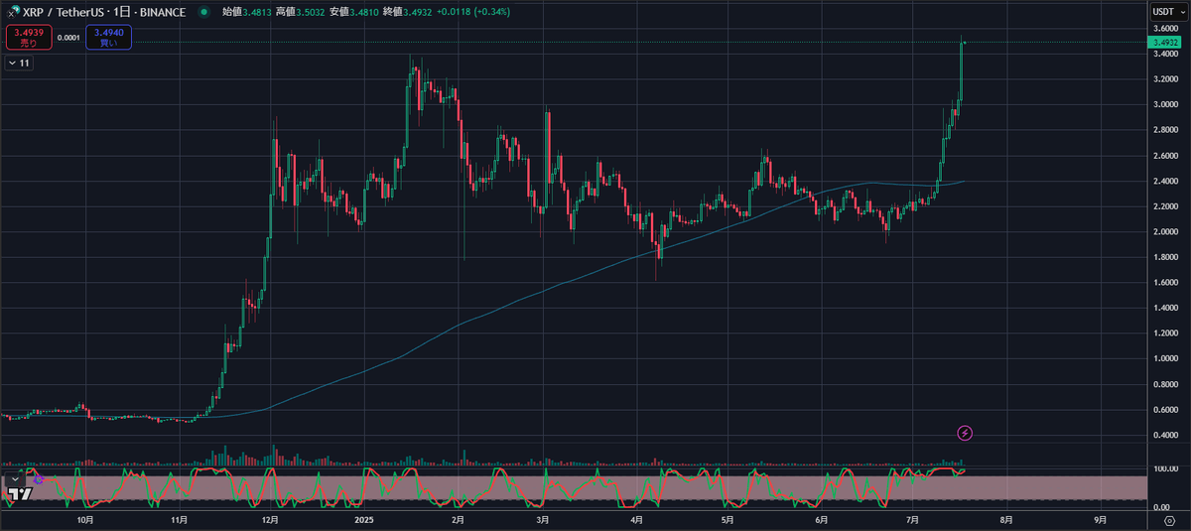Click the 3月 label on time axis
This screenshot has height=531, width=1191.
tap(542, 519)
